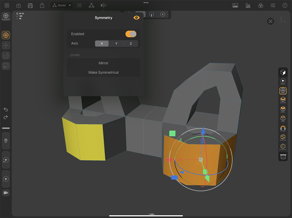Open the cube primitives icon in right toolbar
This screenshot has width=292, height=218.
pyautogui.click(x=283, y=72)
